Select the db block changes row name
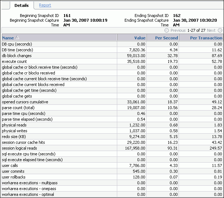Viewport: 224px width, 198px height. click(17, 56)
